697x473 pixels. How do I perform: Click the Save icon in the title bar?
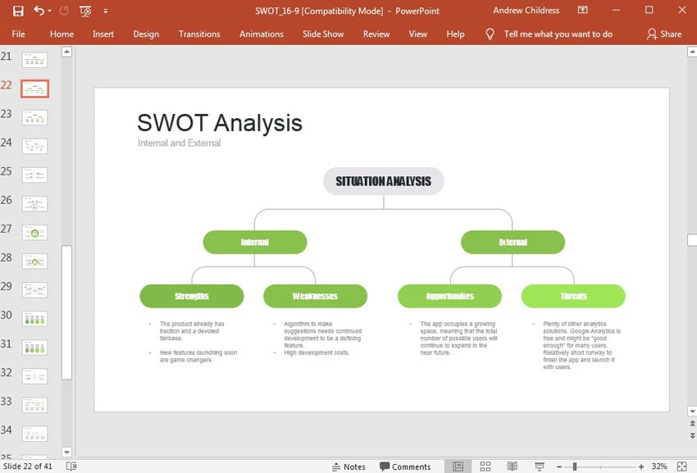[18, 11]
